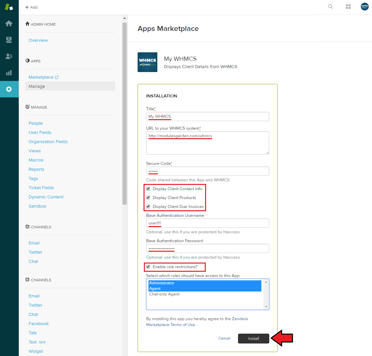Click the WHMCS URL text area
The height and width of the screenshot is (356, 372).
tap(208, 143)
